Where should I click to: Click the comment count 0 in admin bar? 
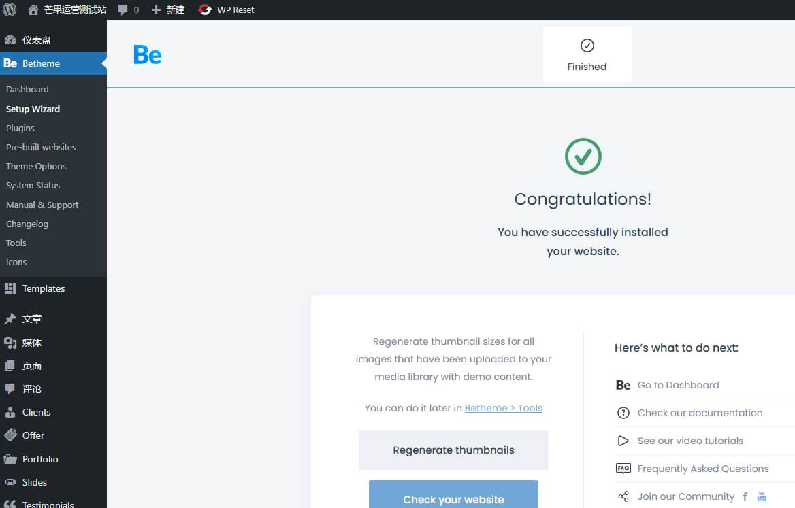tap(136, 10)
